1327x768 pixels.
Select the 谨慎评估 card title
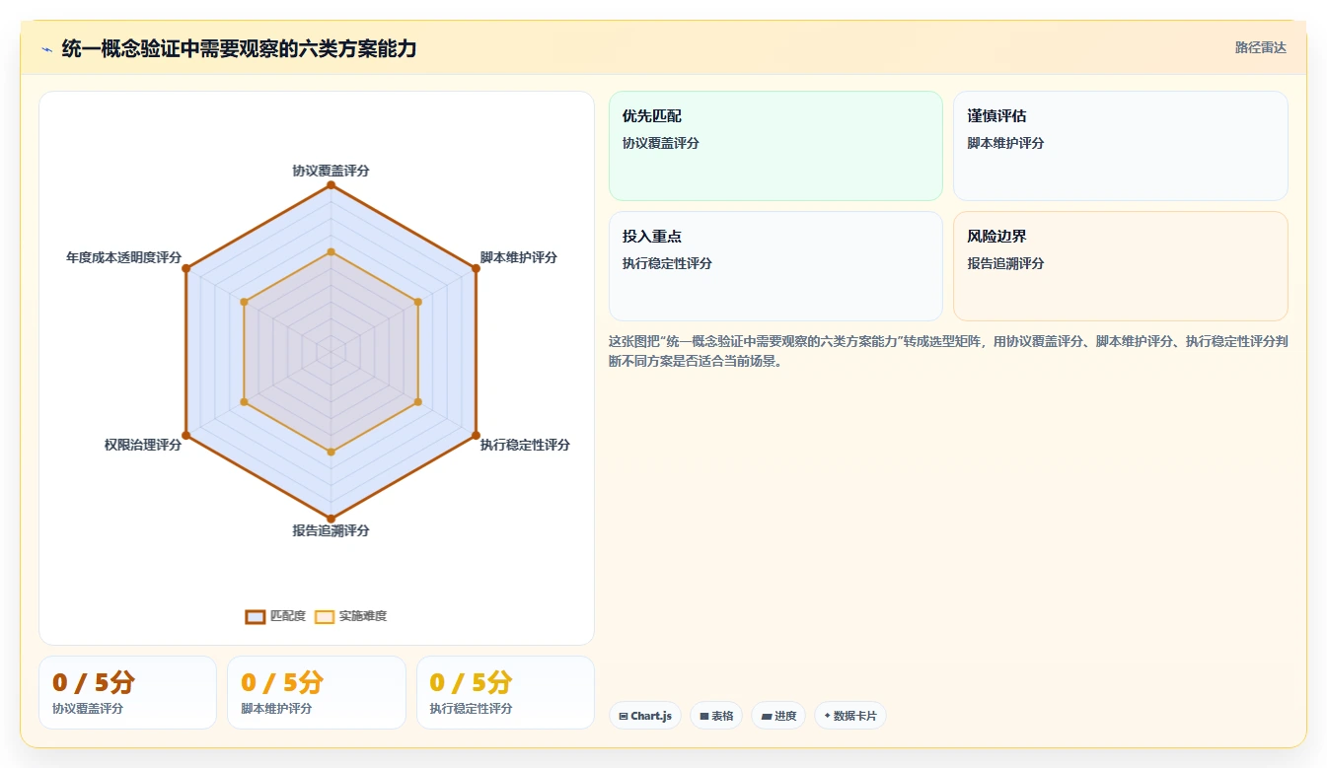[x=996, y=116]
